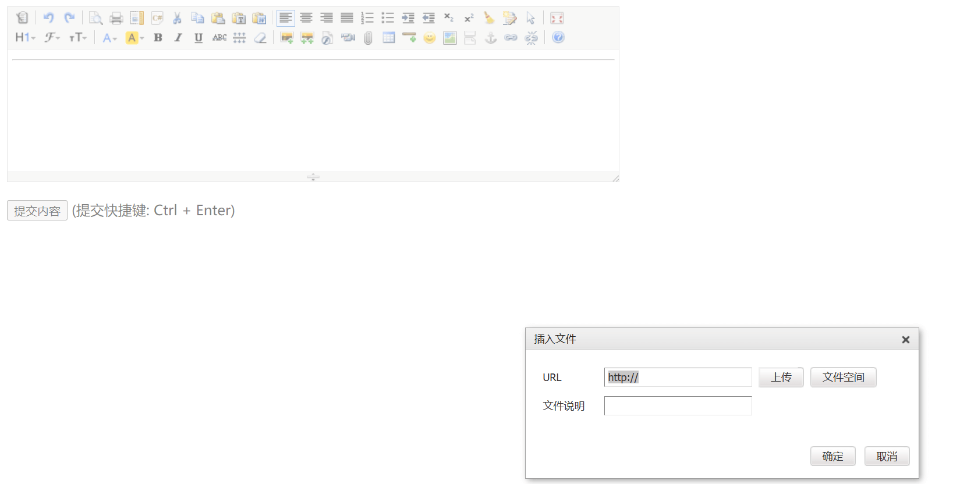This screenshot has width=953, height=484.
Task: Remove formatting with eraser icon
Action: (x=260, y=37)
